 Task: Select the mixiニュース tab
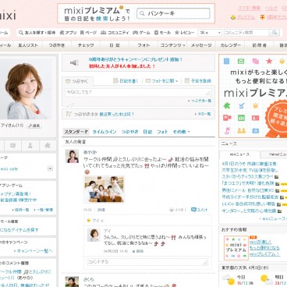tap(239, 154)
